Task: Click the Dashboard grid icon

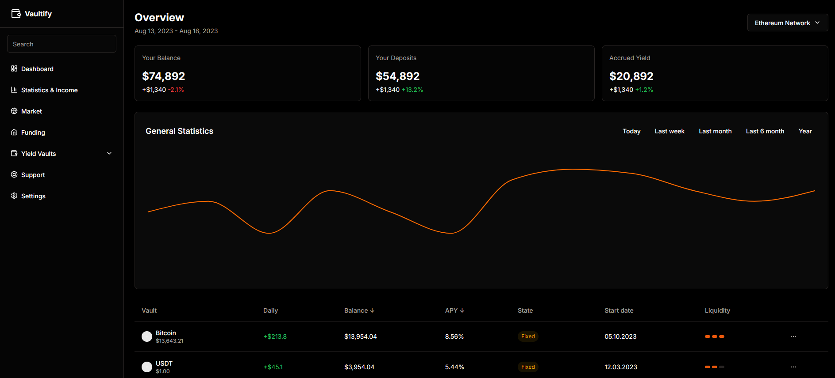Action: tap(14, 68)
